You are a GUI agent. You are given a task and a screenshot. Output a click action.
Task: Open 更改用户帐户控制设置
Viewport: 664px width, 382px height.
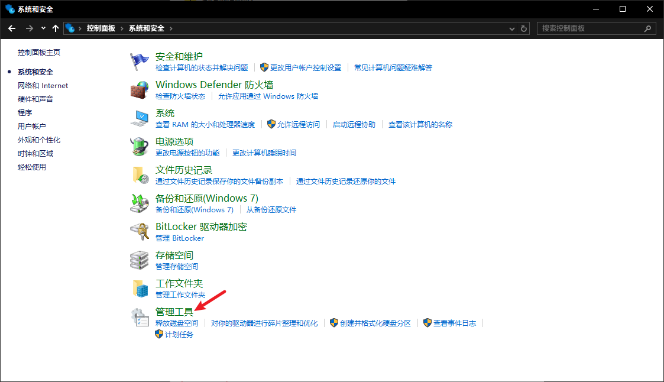click(x=306, y=68)
